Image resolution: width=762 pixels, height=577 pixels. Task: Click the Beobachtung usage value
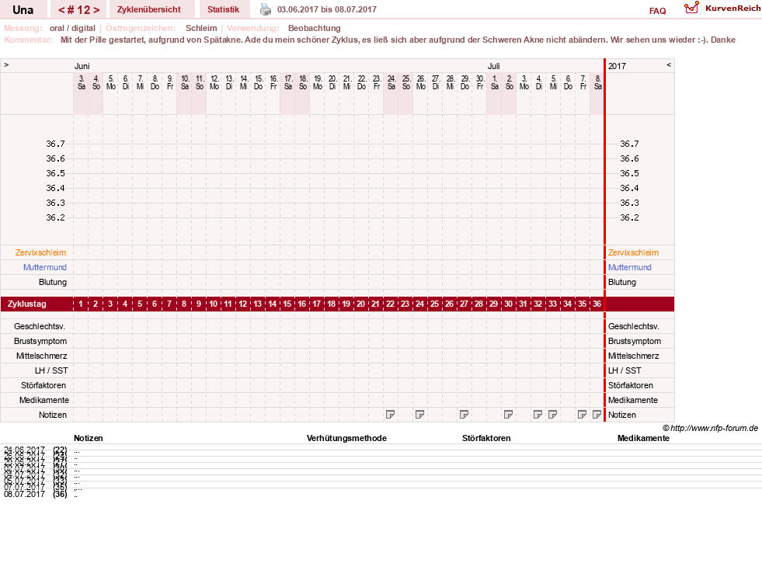[314, 28]
